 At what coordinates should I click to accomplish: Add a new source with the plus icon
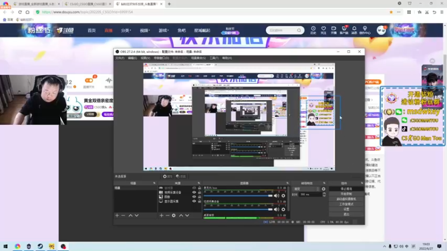[161, 215]
